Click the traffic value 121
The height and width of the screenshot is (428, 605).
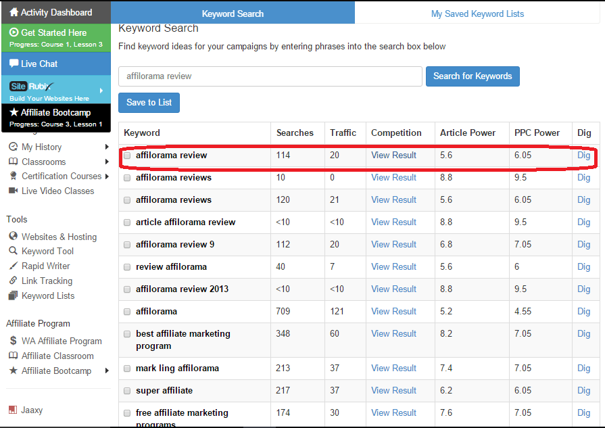pos(337,311)
